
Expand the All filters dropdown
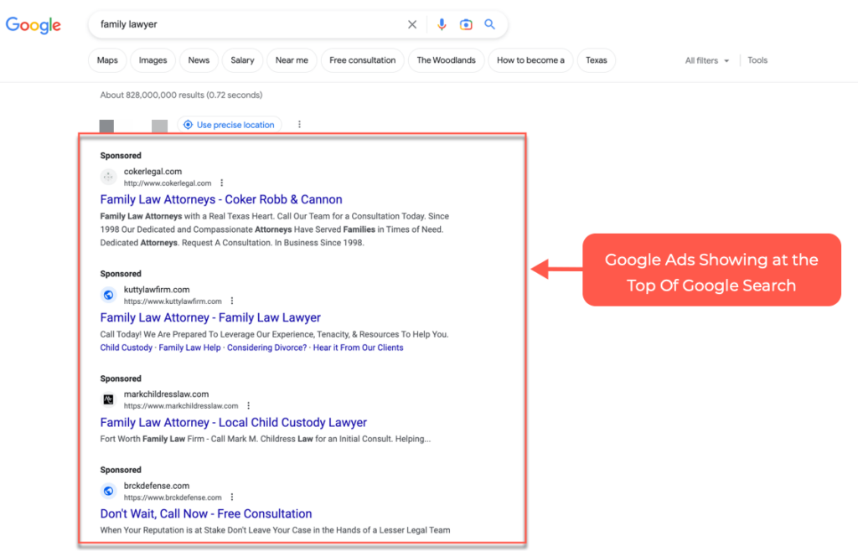tap(706, 60)
